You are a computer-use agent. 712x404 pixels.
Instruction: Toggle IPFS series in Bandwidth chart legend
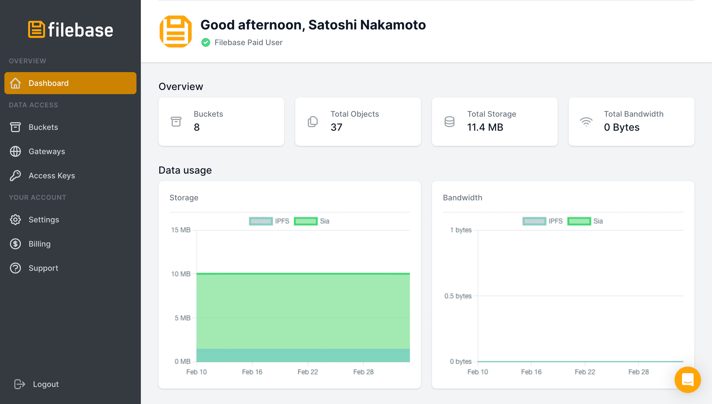pos(543,221)
